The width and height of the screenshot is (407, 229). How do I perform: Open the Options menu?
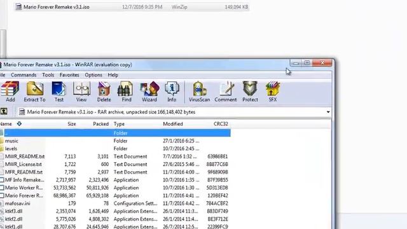click(93, 75)
